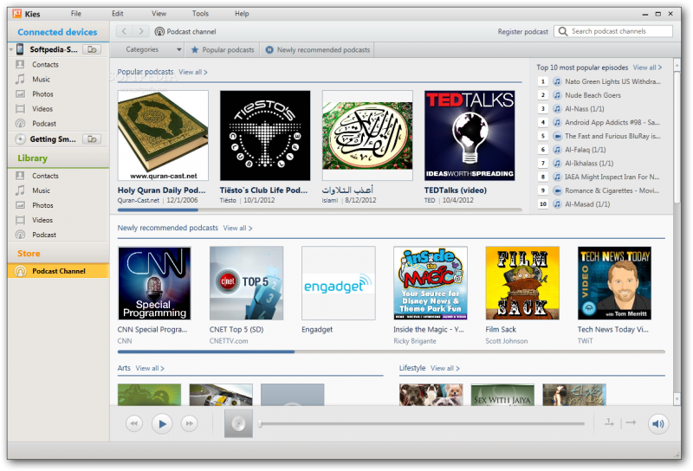
Task: Open the CNN Special Programming thumbnail
Action: coord(154,283)
